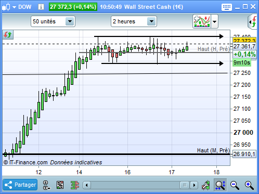Expand the arrow beside the indicator icon
Viewport: 259px width, 194px height.
coord(214,21)
